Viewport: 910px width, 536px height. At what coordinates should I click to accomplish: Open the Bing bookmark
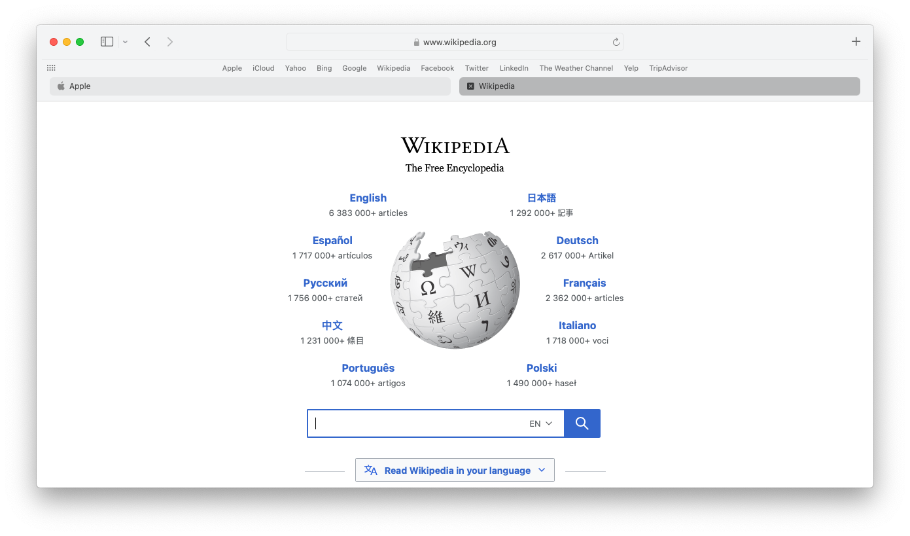click(324, 68)
